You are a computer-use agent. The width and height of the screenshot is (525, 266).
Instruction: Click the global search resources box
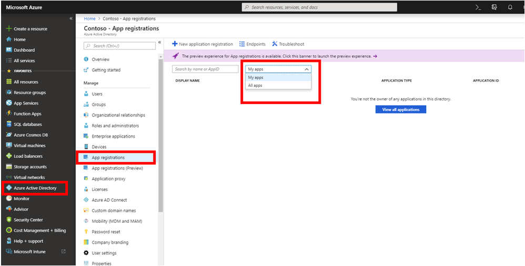pos(319,7)
